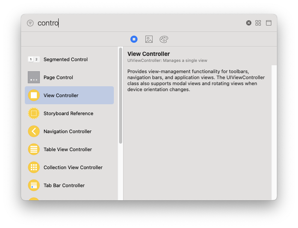Choose "Navigation Controller" label in list
Image resolution: width=298 pixels, height=228 pixels.
(x=68, y=132)
